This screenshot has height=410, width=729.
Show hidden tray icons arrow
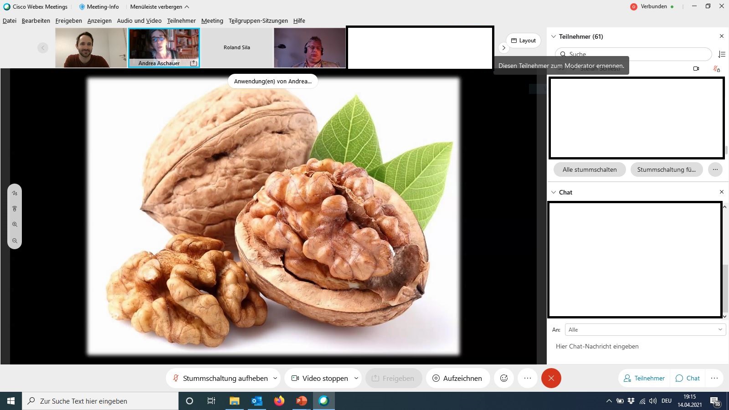(x=609, y=401)
